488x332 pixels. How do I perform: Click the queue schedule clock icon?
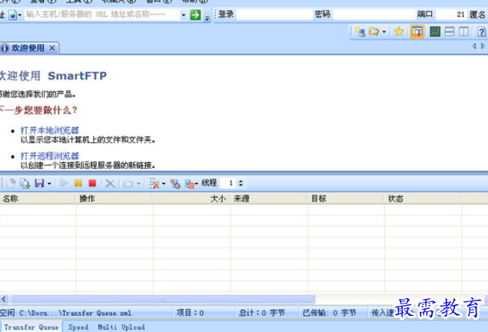(x=175, y=184)
